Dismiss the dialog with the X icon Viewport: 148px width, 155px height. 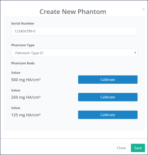pos(143,9)
